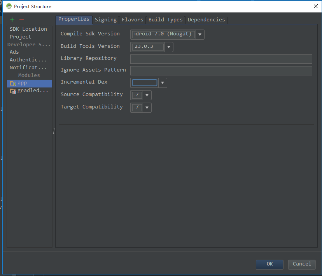322x276 pixels.
Task: Click the Target Compatibility label
Action: pyautogui.click(x=92, y=107)
